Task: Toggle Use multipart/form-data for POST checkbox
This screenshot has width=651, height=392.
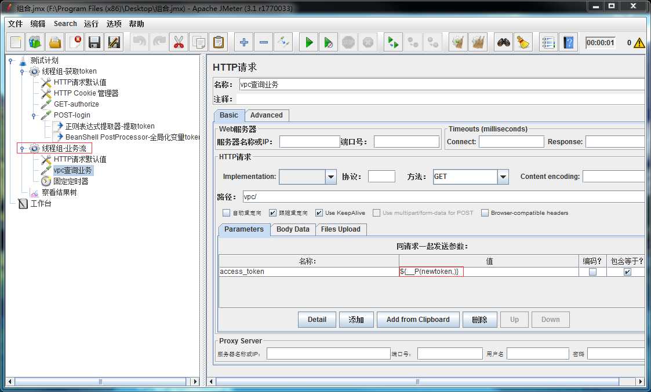Action: [377, 213]
